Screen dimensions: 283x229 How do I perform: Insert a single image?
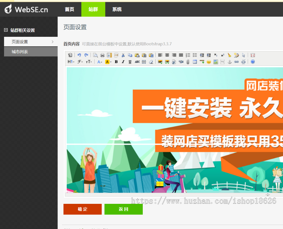point(160,62)
